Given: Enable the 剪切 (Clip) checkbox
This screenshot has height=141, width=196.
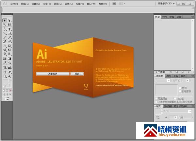Looking at the screenshot, I should click(x=180, y=88).
